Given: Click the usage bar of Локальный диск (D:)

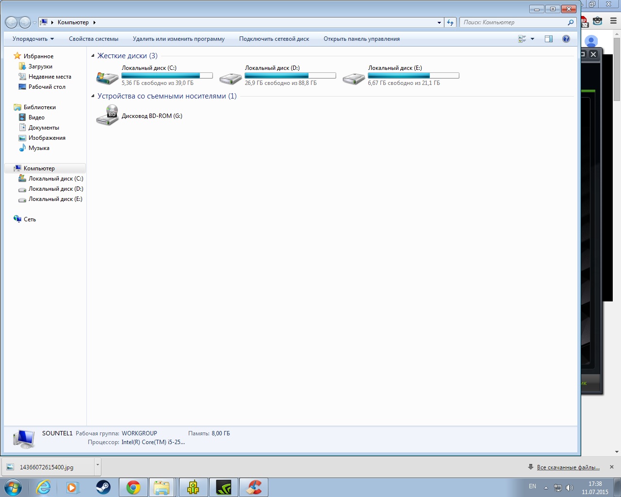Looking at the screenshot, I should pyautogui.click(x=290, y=75).
